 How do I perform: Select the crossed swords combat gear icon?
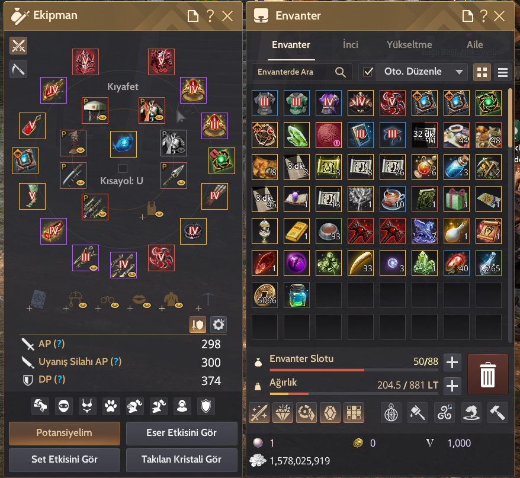[x=18, y=46]
